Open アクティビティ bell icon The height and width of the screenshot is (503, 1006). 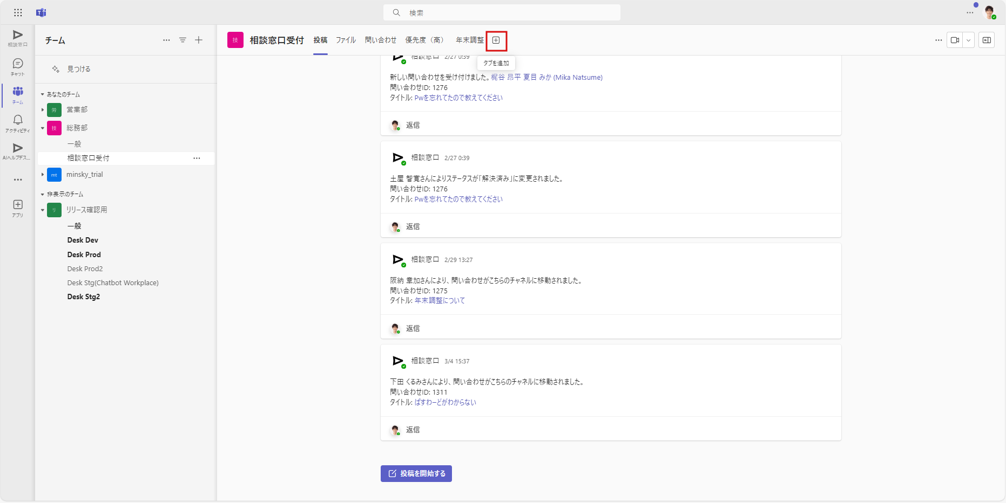tap(18, 123)
